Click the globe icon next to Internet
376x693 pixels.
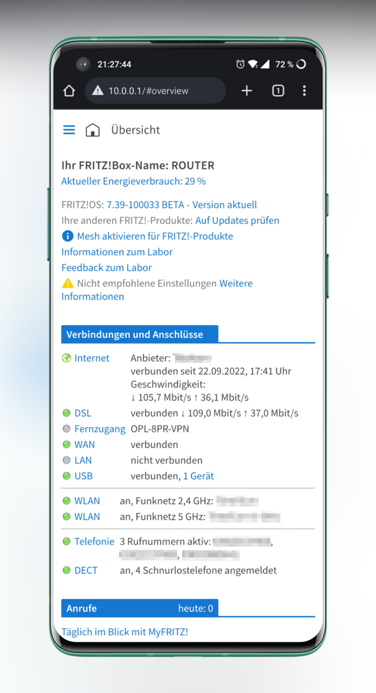66,358
